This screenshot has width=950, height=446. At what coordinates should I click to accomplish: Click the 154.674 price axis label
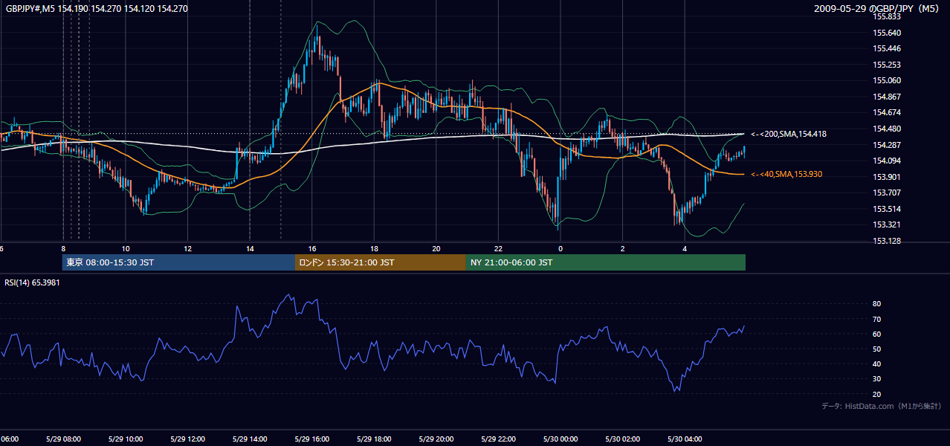click(x=887, y=112)
